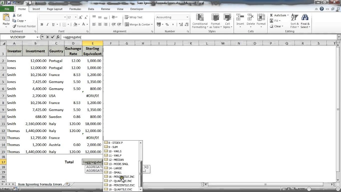The image size is (341, 192).
Task: Click the Insert Function fx icon
Action: pos(58,37)
